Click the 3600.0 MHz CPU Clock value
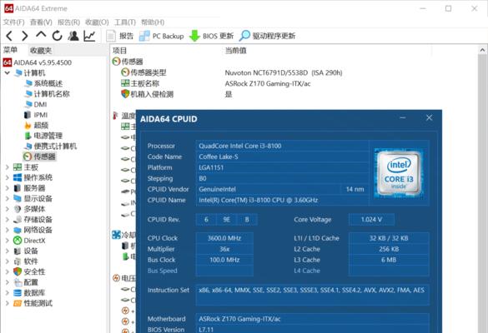Viewport: 488px width, 333px height. (224, 238)
